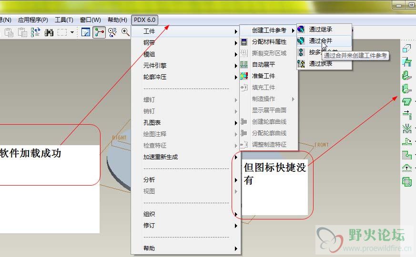The image size is (416, 257).
Task: Open the 工具(T) menu
Action: [x=64, y=20]
